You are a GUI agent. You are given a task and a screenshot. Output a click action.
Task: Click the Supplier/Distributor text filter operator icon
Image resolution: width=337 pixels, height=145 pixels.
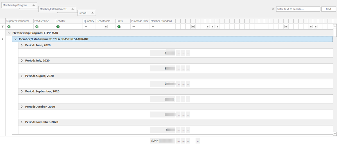(x=8, y=27)
